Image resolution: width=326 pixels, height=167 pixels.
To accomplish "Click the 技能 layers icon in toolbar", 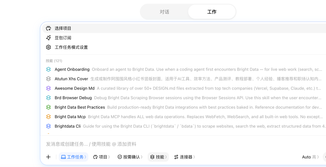I will pyautogui.click(x=152, y=157).
